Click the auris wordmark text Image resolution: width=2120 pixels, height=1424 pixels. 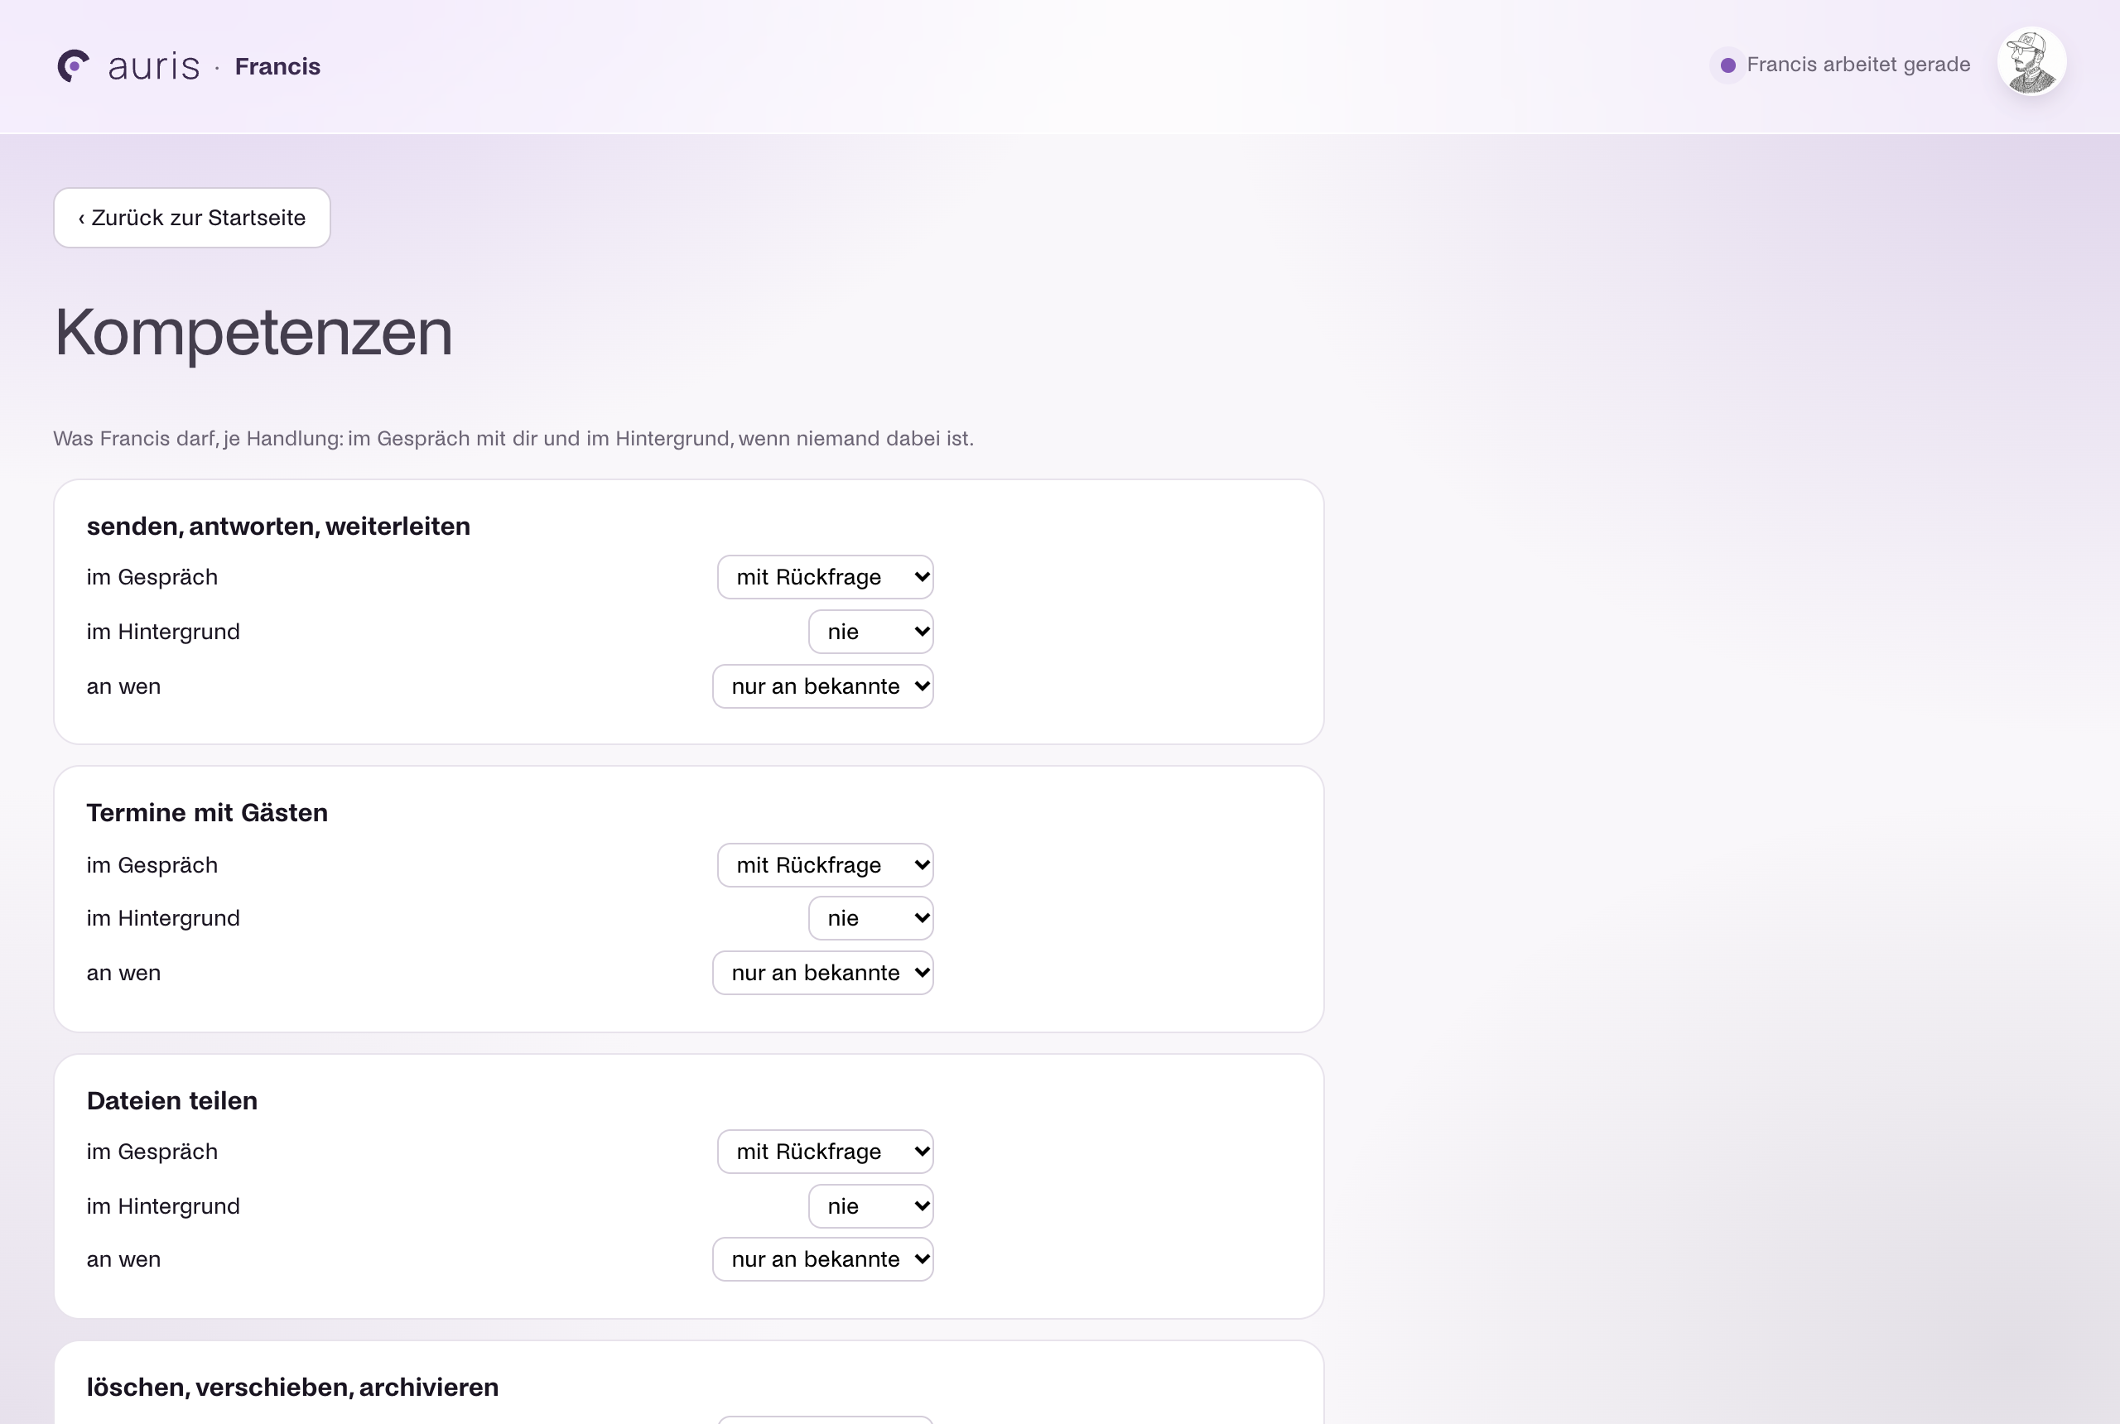pos(153,66)
